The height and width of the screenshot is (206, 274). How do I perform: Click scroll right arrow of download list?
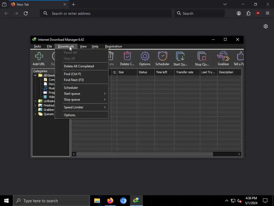pyautogui.click(x=239, y=154)
